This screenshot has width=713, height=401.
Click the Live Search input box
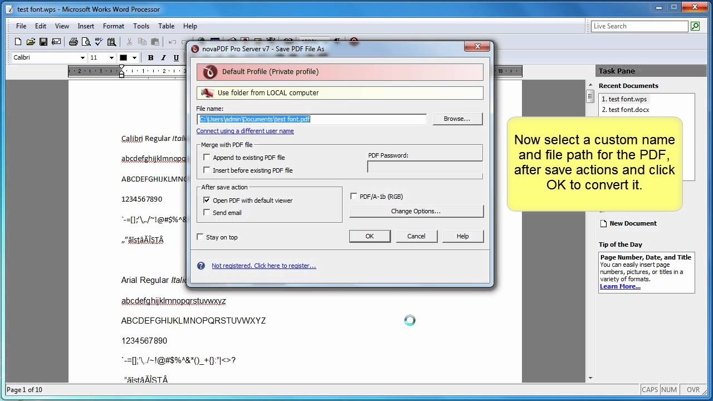point(639,26)
